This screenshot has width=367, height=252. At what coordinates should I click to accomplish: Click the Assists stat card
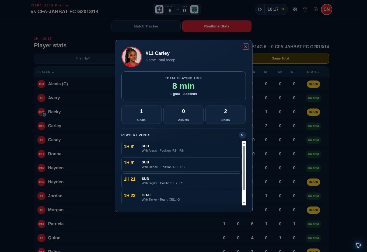click(183, 115)
